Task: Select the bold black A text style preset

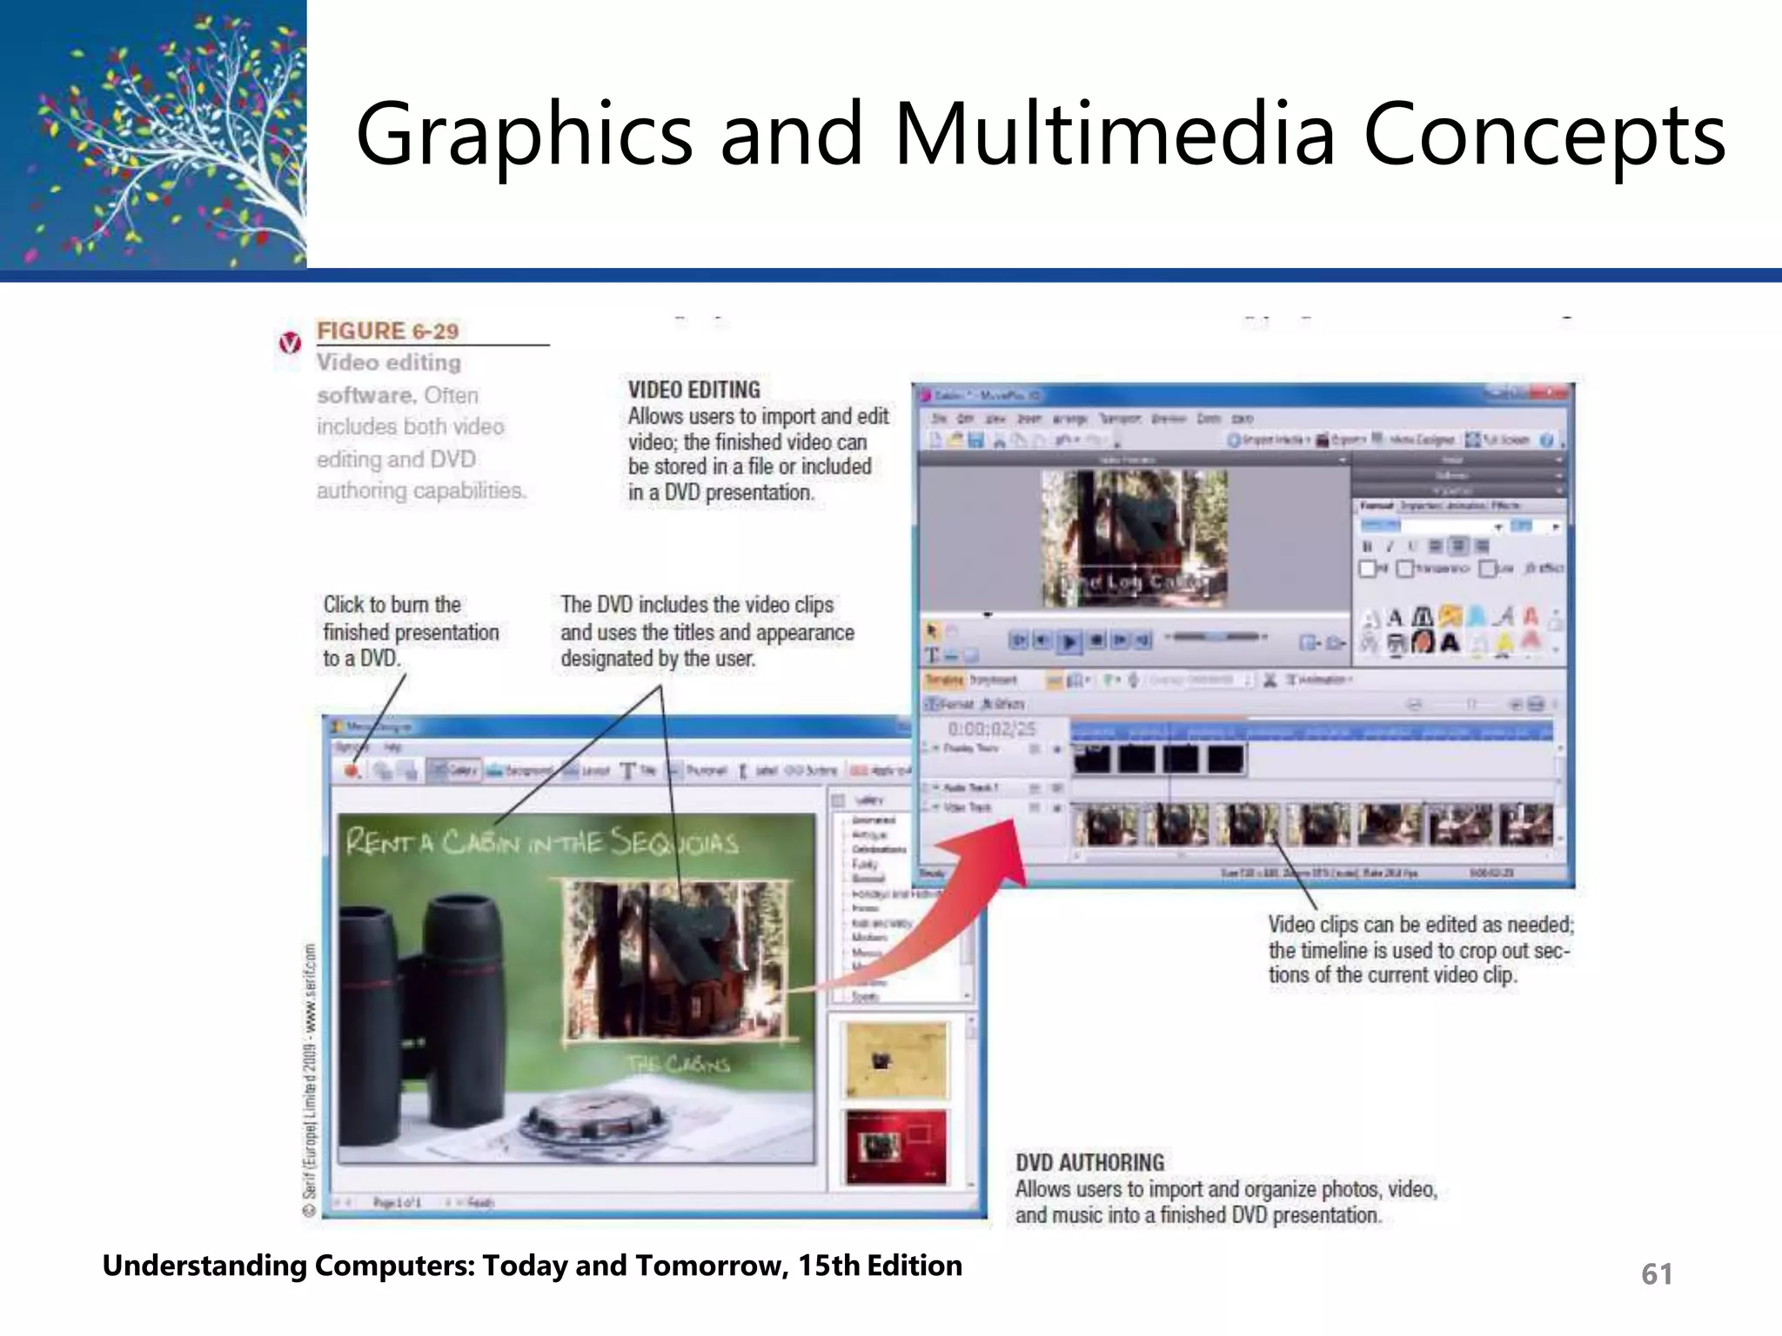Action: coord(1449,643)
